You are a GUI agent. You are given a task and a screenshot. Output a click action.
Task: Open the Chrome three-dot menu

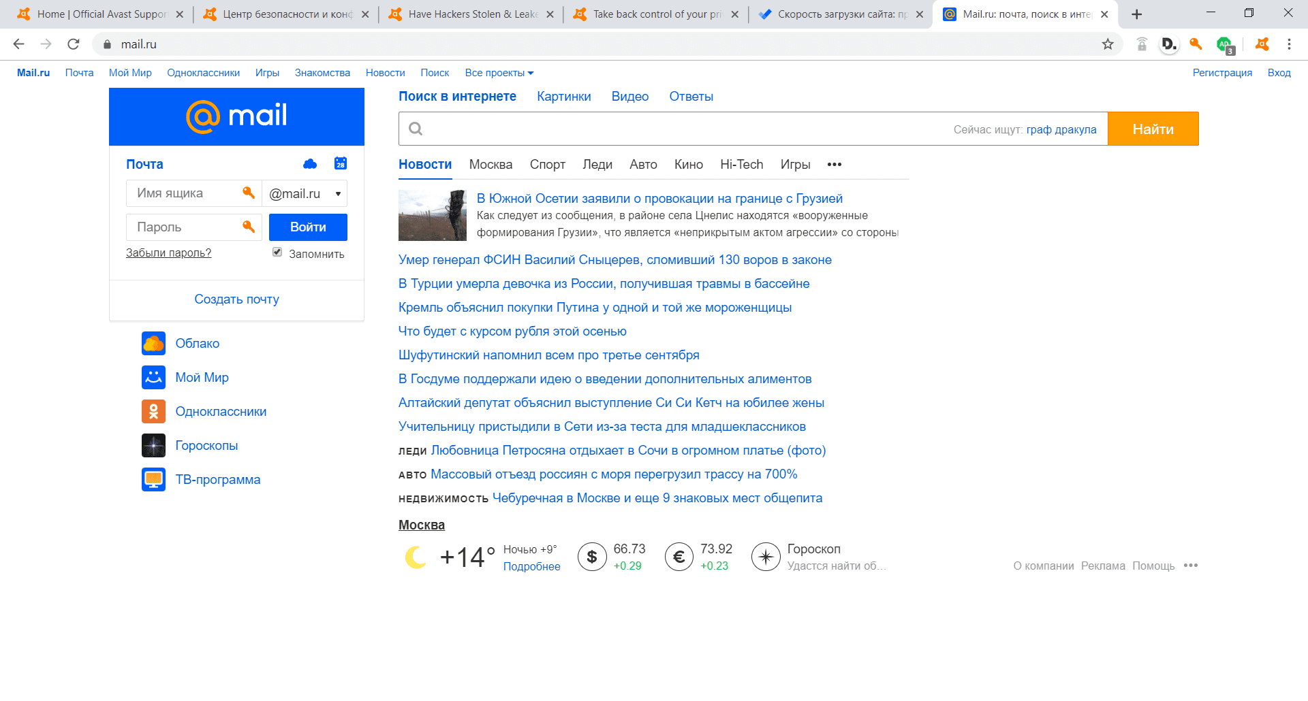[1289, 44]
